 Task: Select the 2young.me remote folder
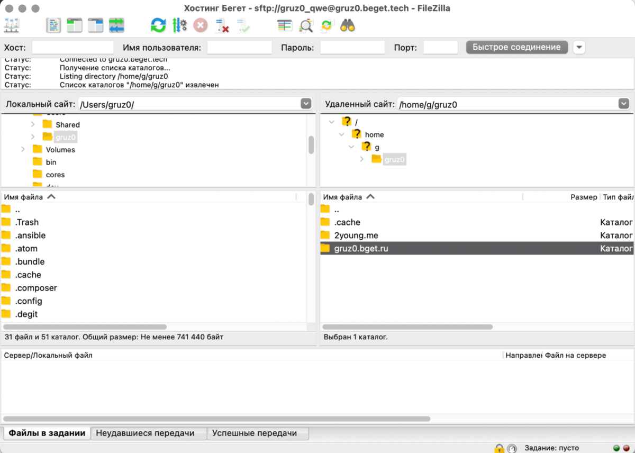(x=356, y=235)
